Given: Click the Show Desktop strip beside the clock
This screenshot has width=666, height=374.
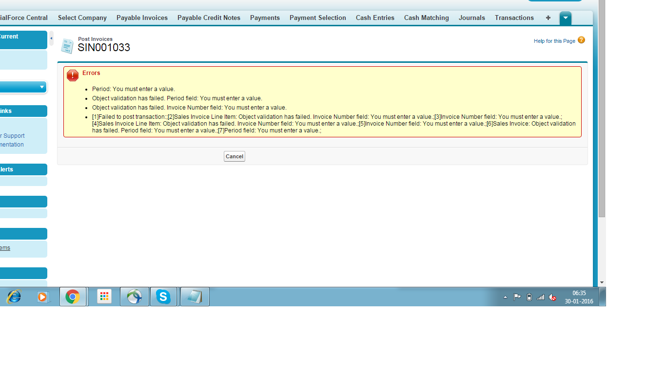Looking at the screenshot, I should coord(603,297).
